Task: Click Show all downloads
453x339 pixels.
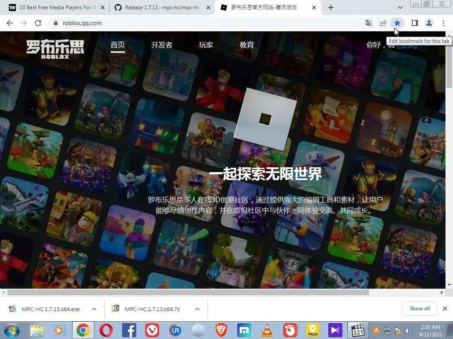Action: [420, 309]
